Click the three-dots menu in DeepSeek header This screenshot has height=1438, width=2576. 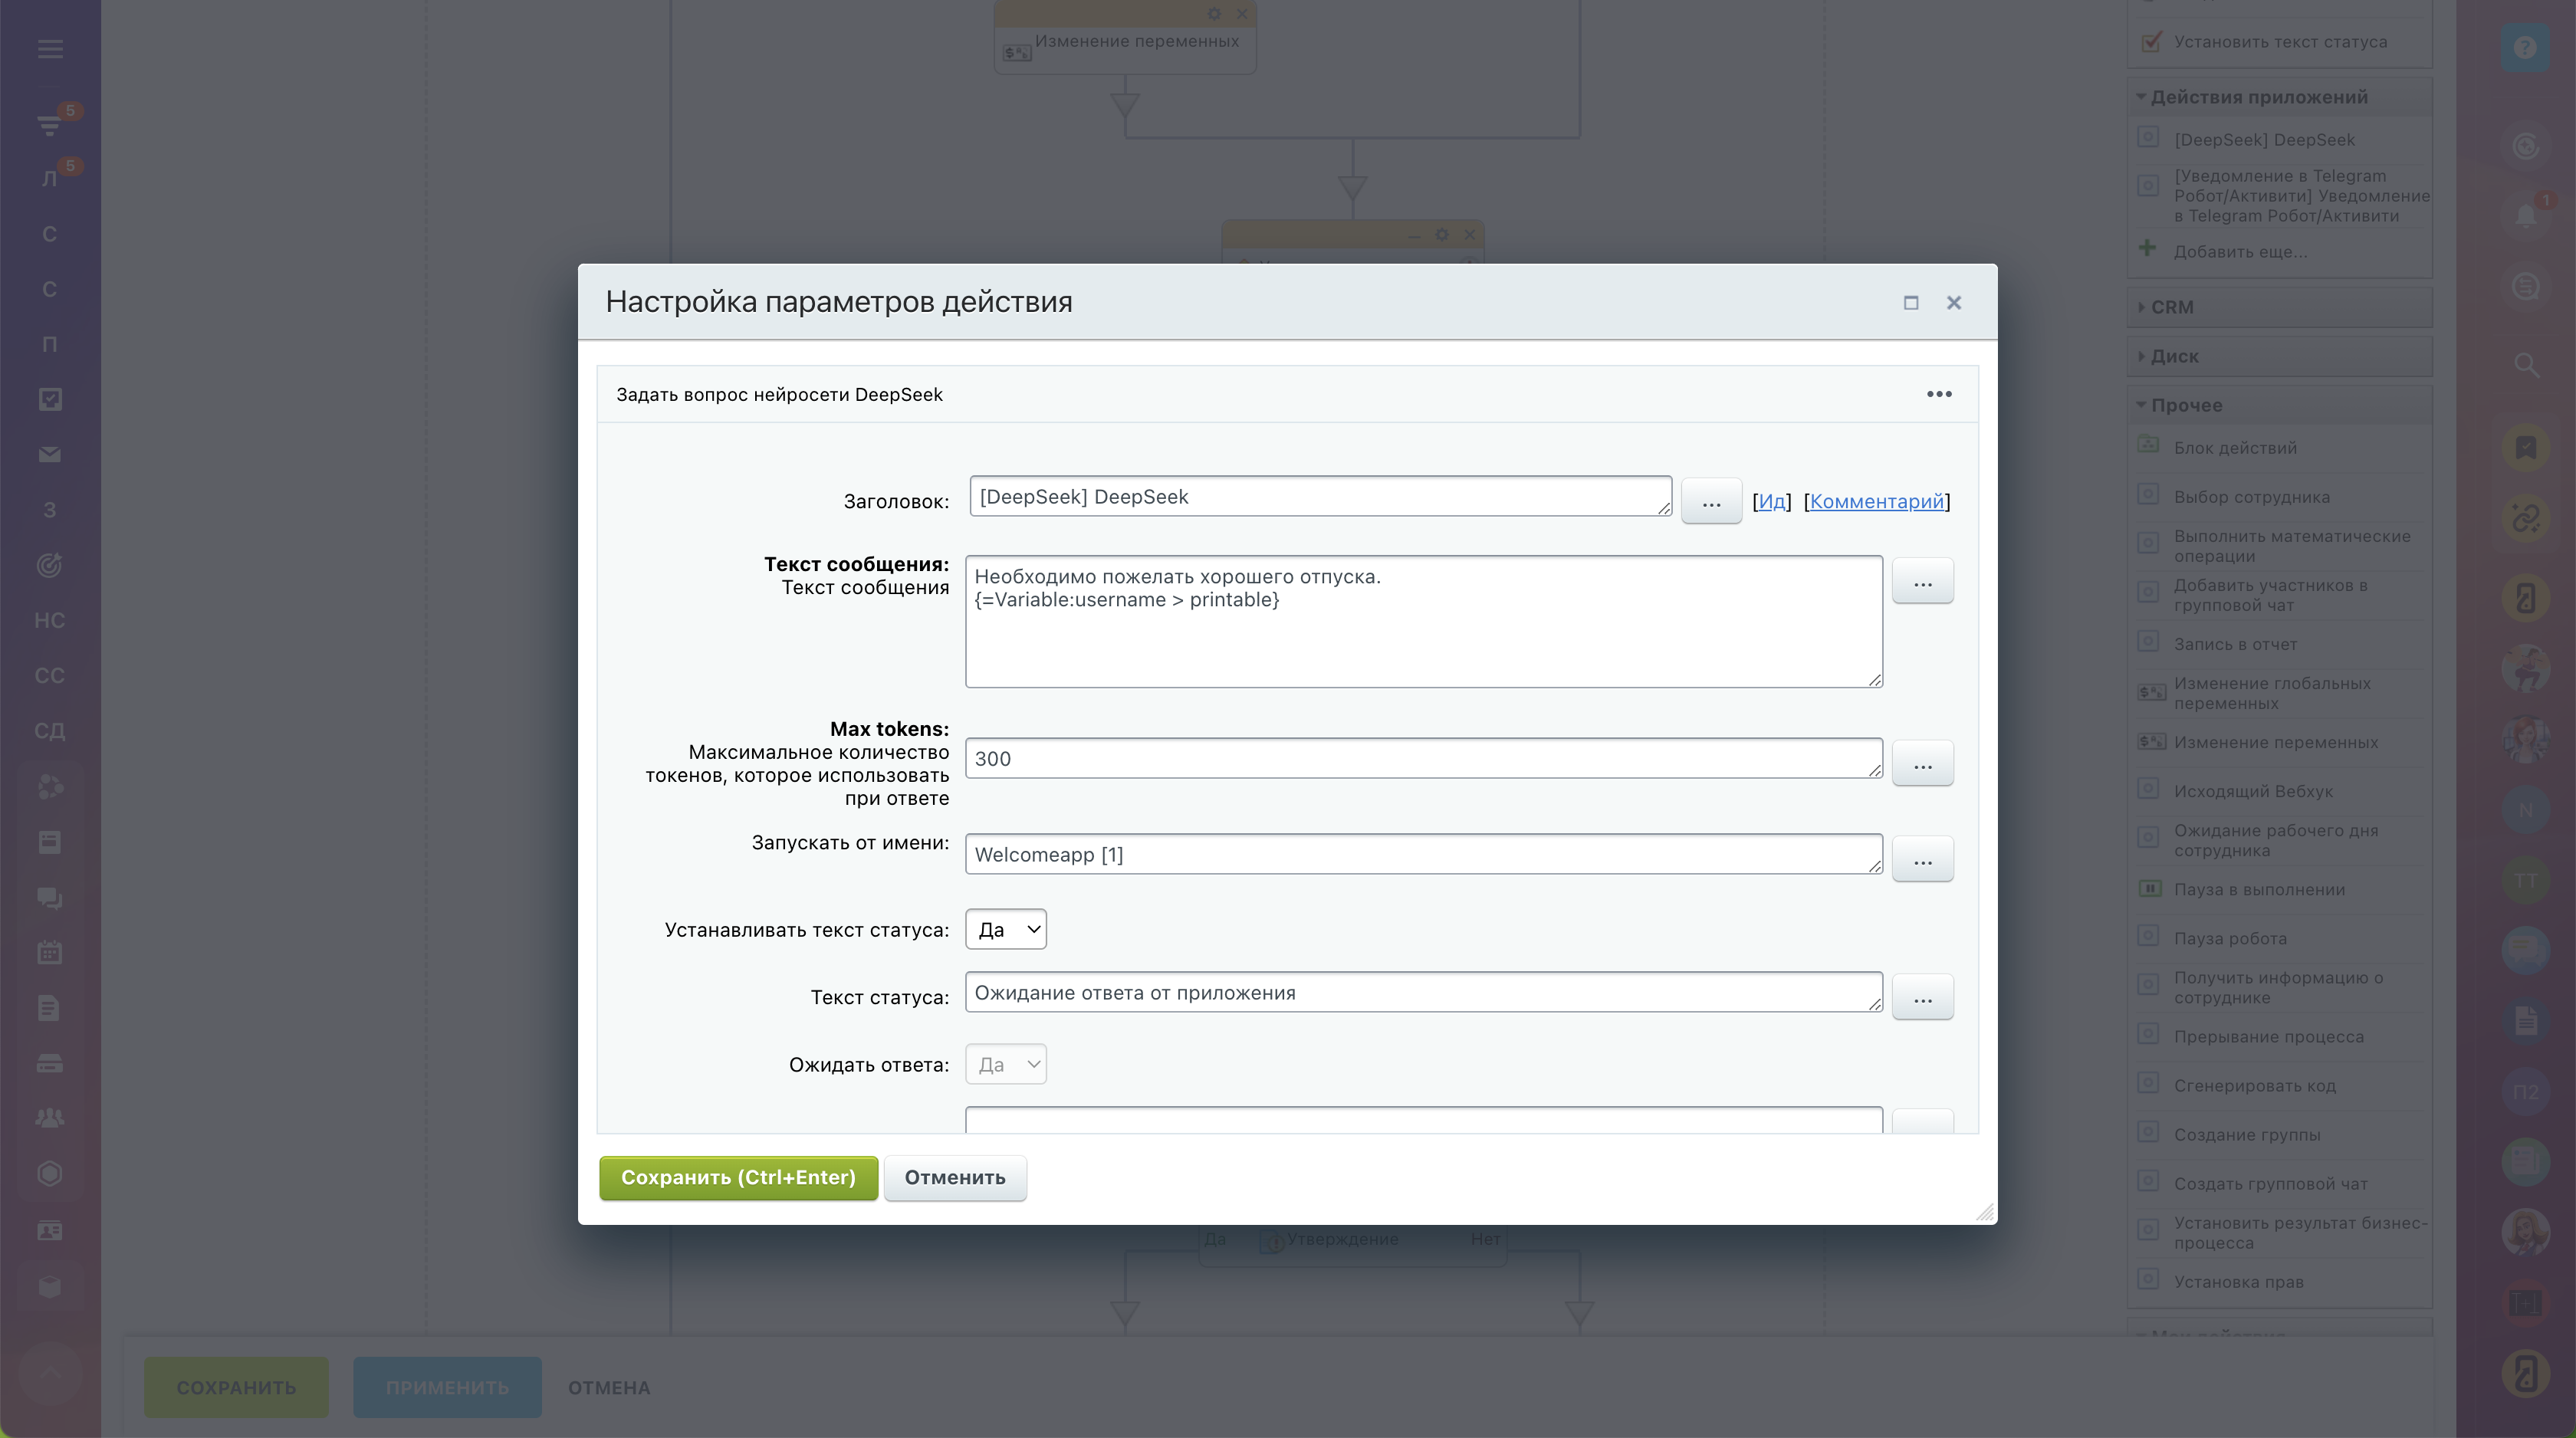click(1938, 394)
